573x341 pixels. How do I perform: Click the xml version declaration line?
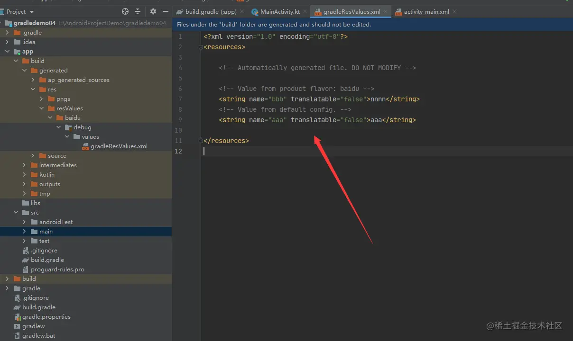tap(276, 36)
